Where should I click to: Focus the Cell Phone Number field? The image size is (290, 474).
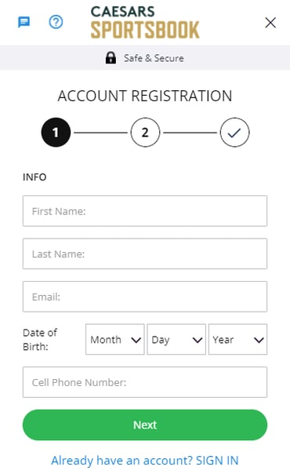pyautogui.click(x=145, y=382)
